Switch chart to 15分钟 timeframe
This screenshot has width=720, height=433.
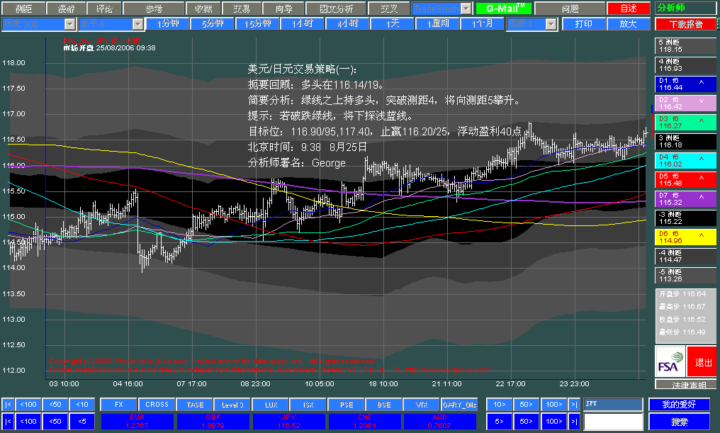pyautogui.click(x=258, y=23)
